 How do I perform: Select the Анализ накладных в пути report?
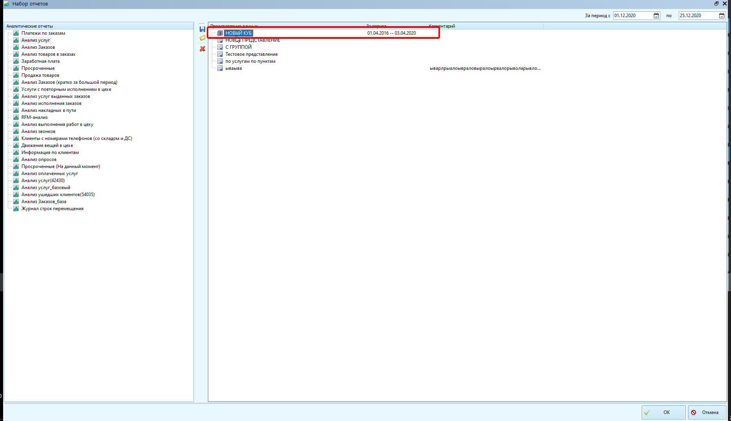click(x=49, y=110)
